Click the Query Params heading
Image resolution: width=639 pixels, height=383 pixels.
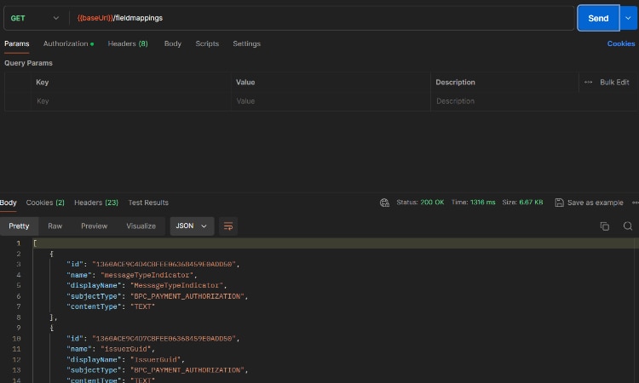click(x=28, y=63)
